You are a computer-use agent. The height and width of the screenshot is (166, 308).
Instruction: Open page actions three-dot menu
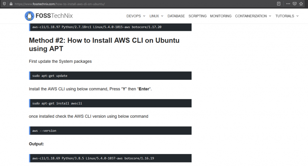288,4
